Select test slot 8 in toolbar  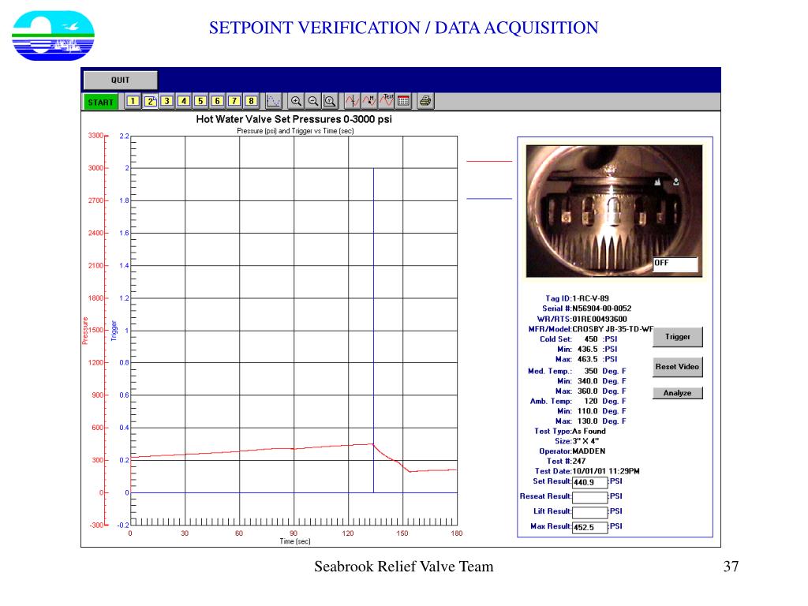[x=251, y=101]
